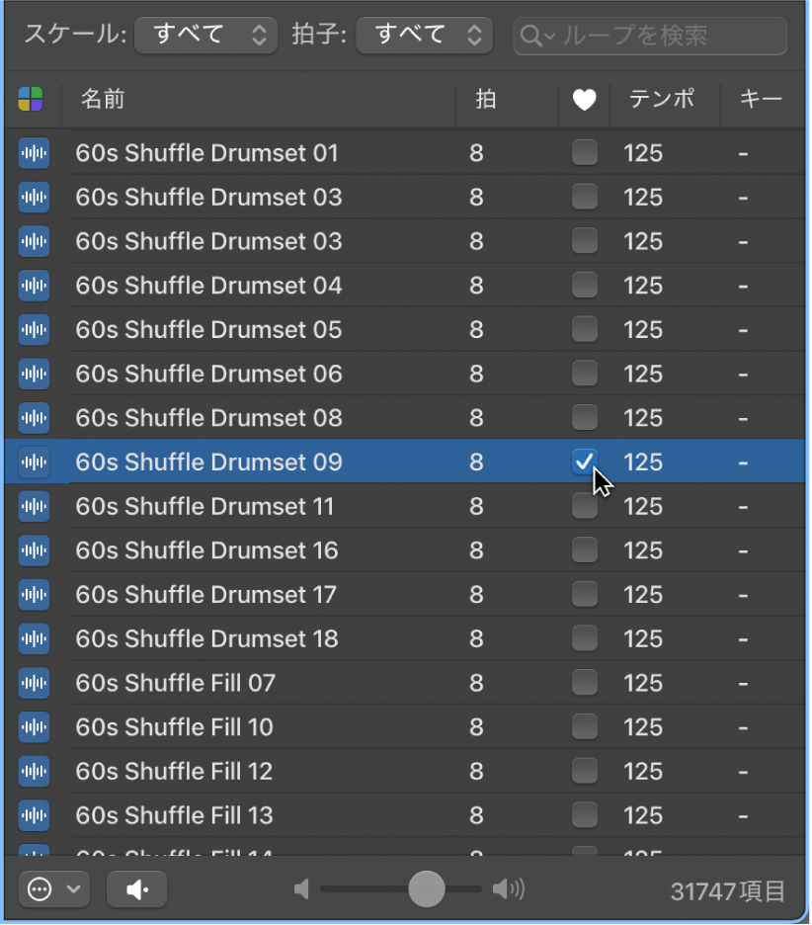Click audio loop icon of Shuffle Fill 10
Viewport: 812px width, 925px height.
34,726
